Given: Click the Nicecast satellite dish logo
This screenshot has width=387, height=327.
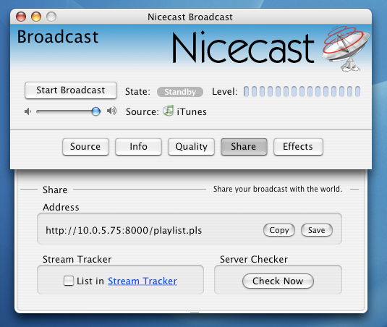Looking at the screenshot, I should 345,48.
